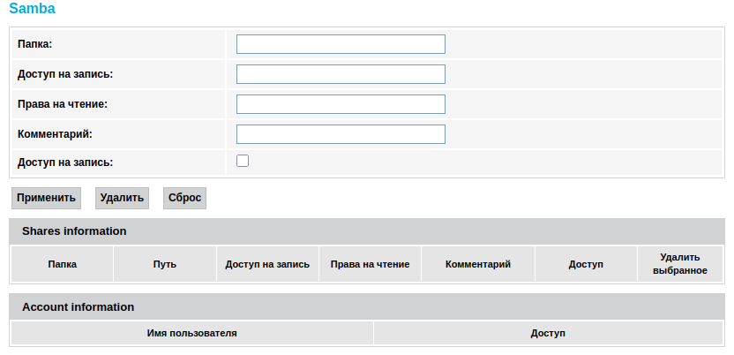Image resolution: width=734 pixels, height=355 pixels.
Task: Hit the Сброс button
Action: 185,198
